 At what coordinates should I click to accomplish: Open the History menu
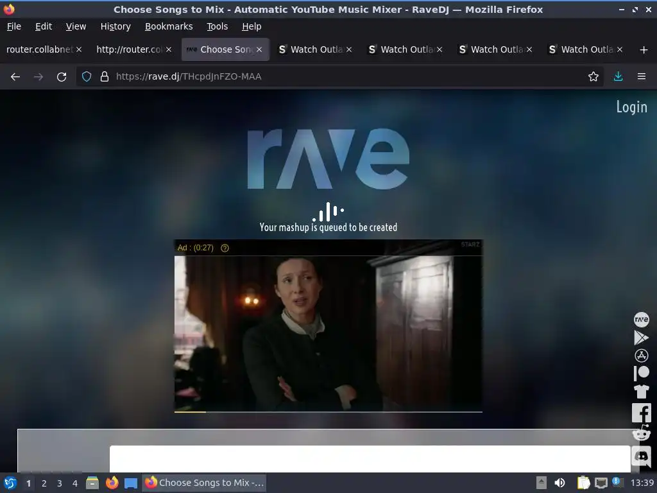[115, 26]
